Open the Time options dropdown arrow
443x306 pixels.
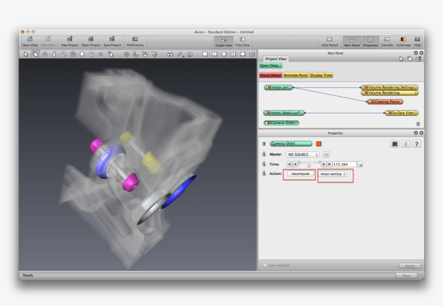click(360, 164)
